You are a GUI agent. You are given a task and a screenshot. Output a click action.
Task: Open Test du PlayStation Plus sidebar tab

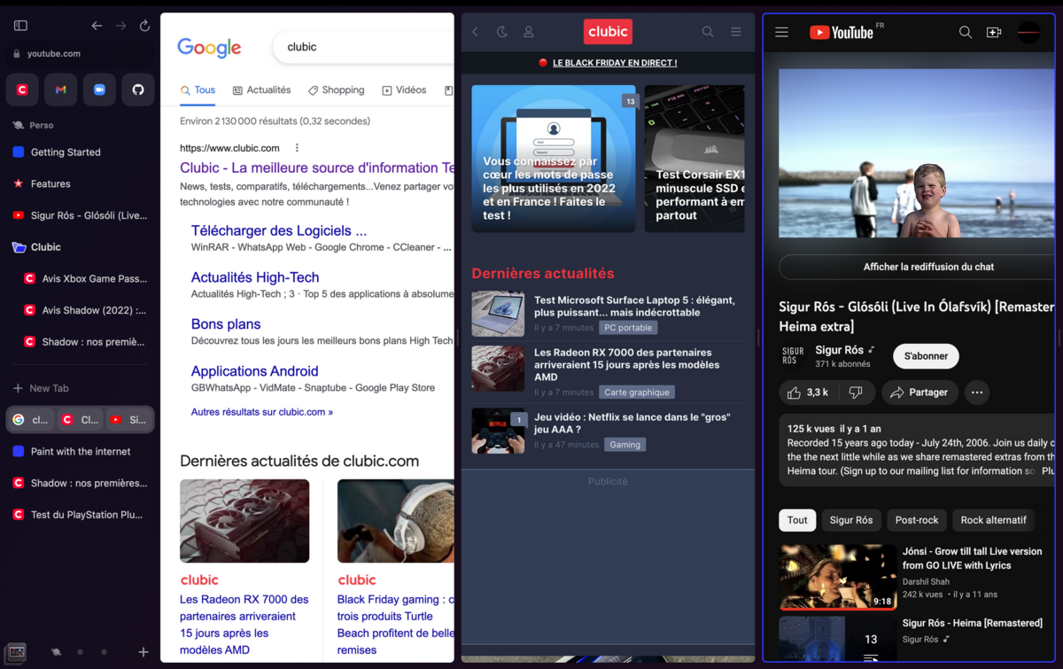(x=80, y=515)
